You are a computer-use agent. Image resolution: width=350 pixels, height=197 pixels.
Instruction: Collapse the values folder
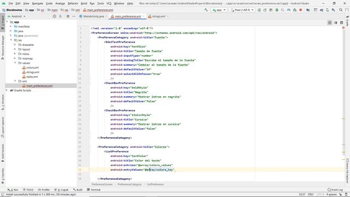click(x=15, y=63)
